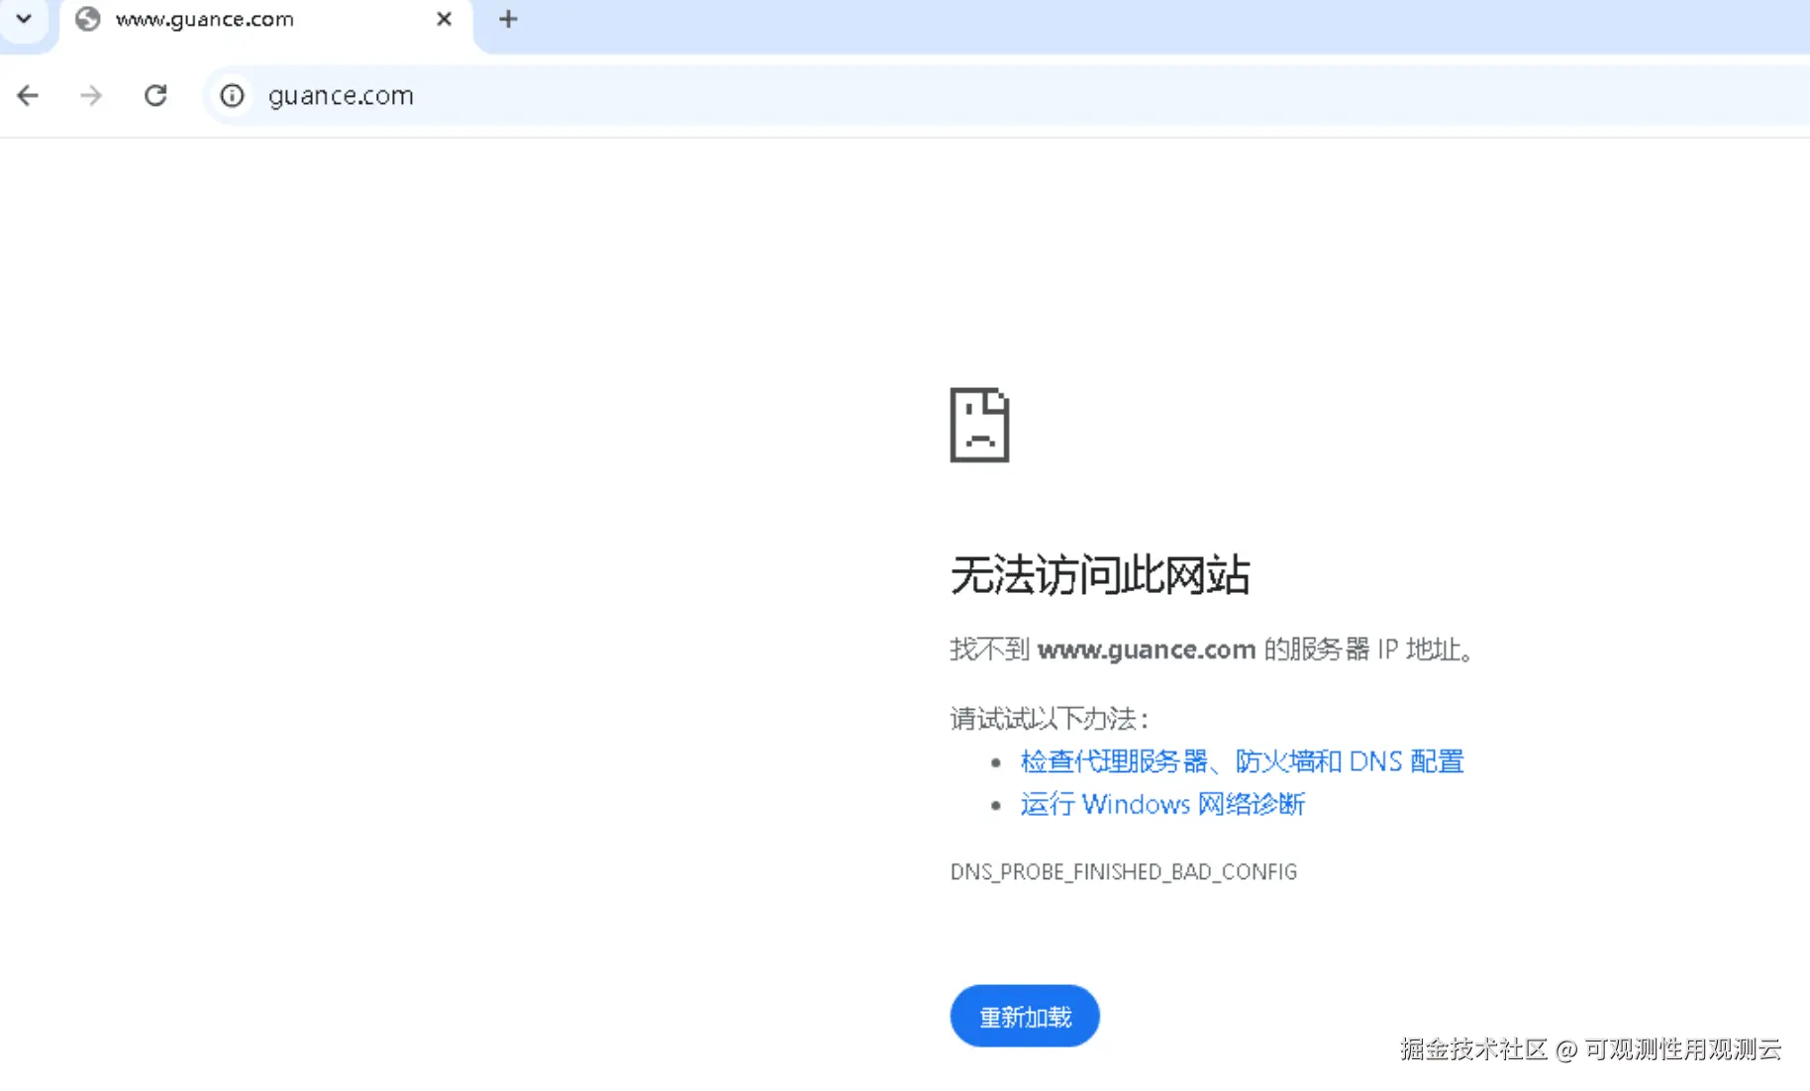This screenshot has height=1091, width=1810.
Task: Click the 无法访问此网站 heading
Action: click(1100, 575)
